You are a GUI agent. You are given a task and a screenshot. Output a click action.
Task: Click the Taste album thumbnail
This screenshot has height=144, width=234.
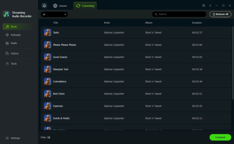pos(48,33)
